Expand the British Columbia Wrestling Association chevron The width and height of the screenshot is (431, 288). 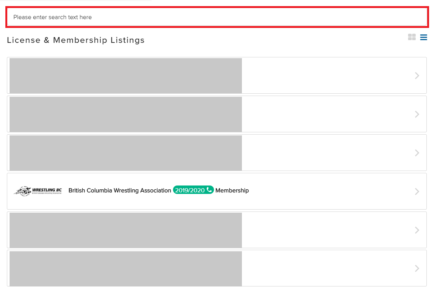tap(417, 191)
